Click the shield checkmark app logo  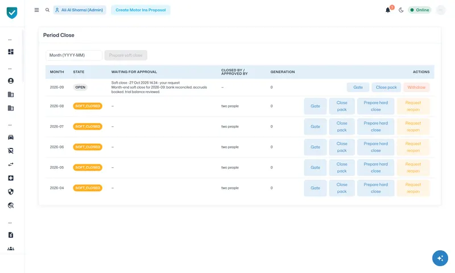[12, 13]
